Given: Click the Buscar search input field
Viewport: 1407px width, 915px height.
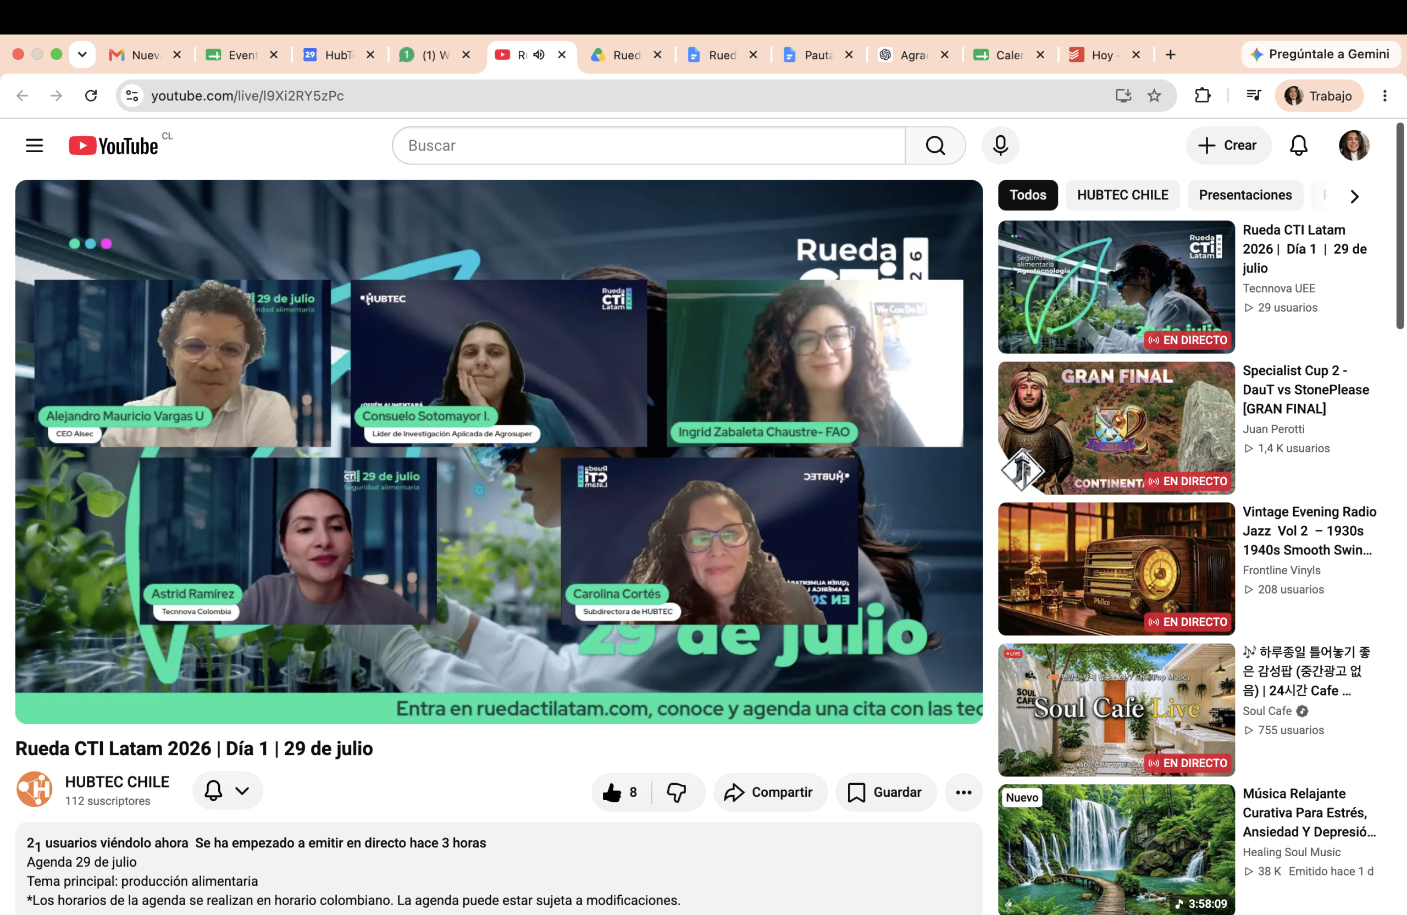Looking at the screenshot, I should click(x=649, y=146).
